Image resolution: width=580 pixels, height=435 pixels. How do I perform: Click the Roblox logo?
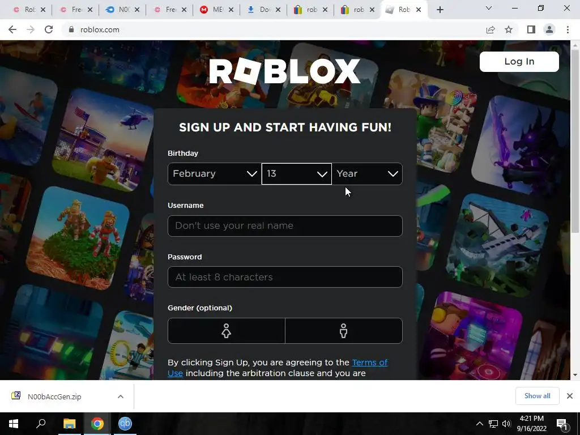coord(285,71)
